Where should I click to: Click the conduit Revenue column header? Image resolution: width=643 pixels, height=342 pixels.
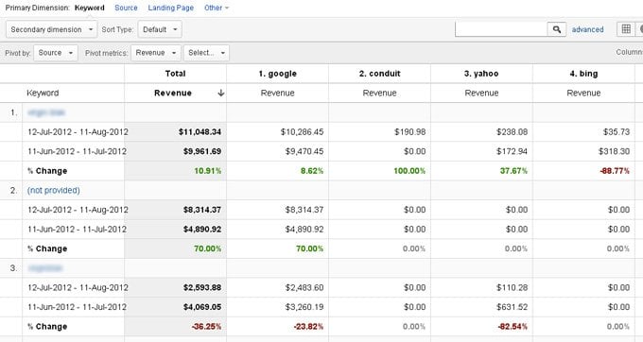[x=380, y=93]
